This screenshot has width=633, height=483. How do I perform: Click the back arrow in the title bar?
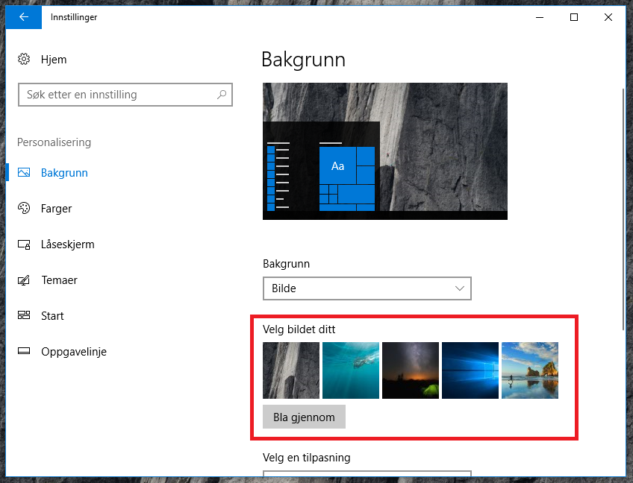[24, 17]
